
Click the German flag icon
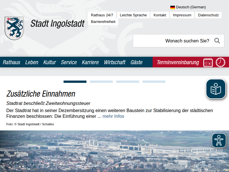pos(173,7)
